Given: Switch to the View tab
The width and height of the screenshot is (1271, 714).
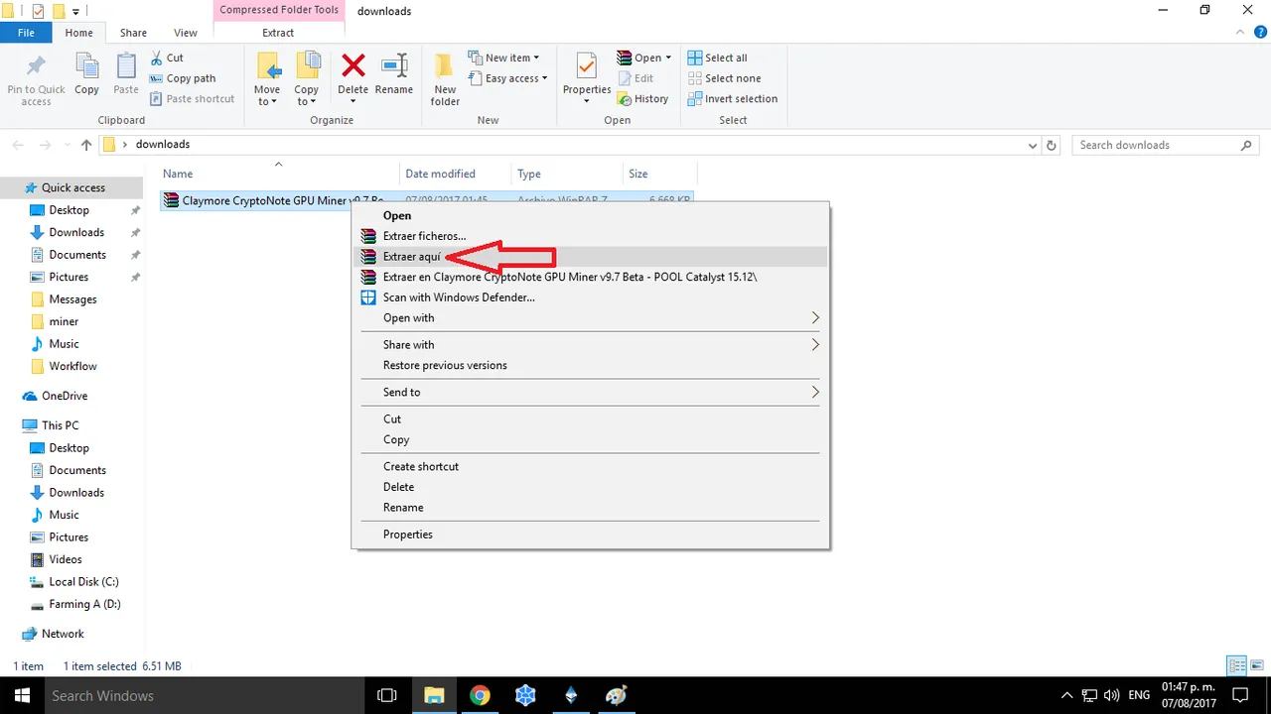Looking at the screenshot, I should (186, 33).
